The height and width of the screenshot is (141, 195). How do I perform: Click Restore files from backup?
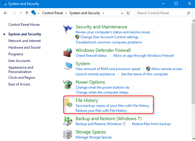click(151, 124)
